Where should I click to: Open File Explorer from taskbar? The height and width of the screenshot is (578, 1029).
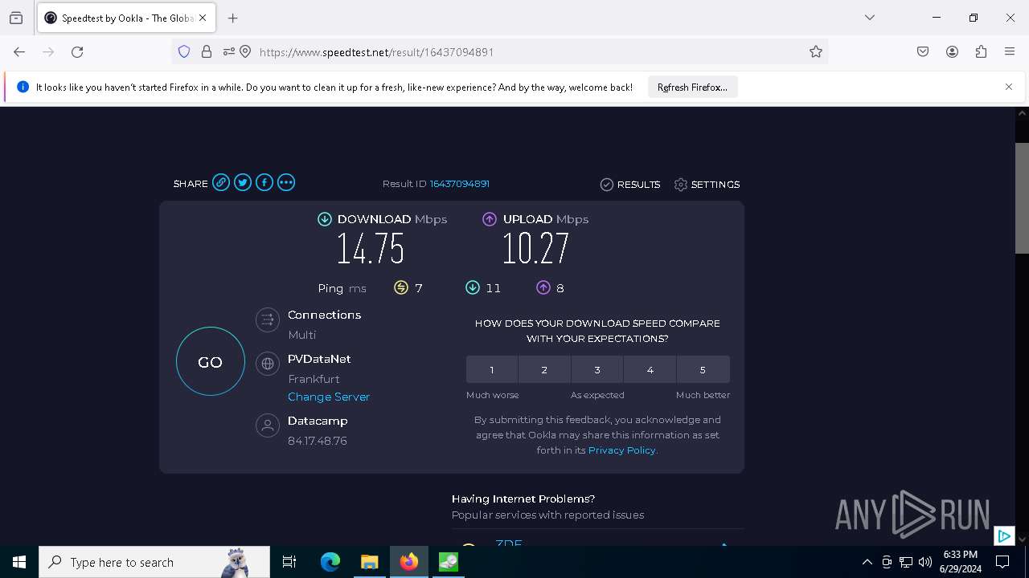(369, 562)
